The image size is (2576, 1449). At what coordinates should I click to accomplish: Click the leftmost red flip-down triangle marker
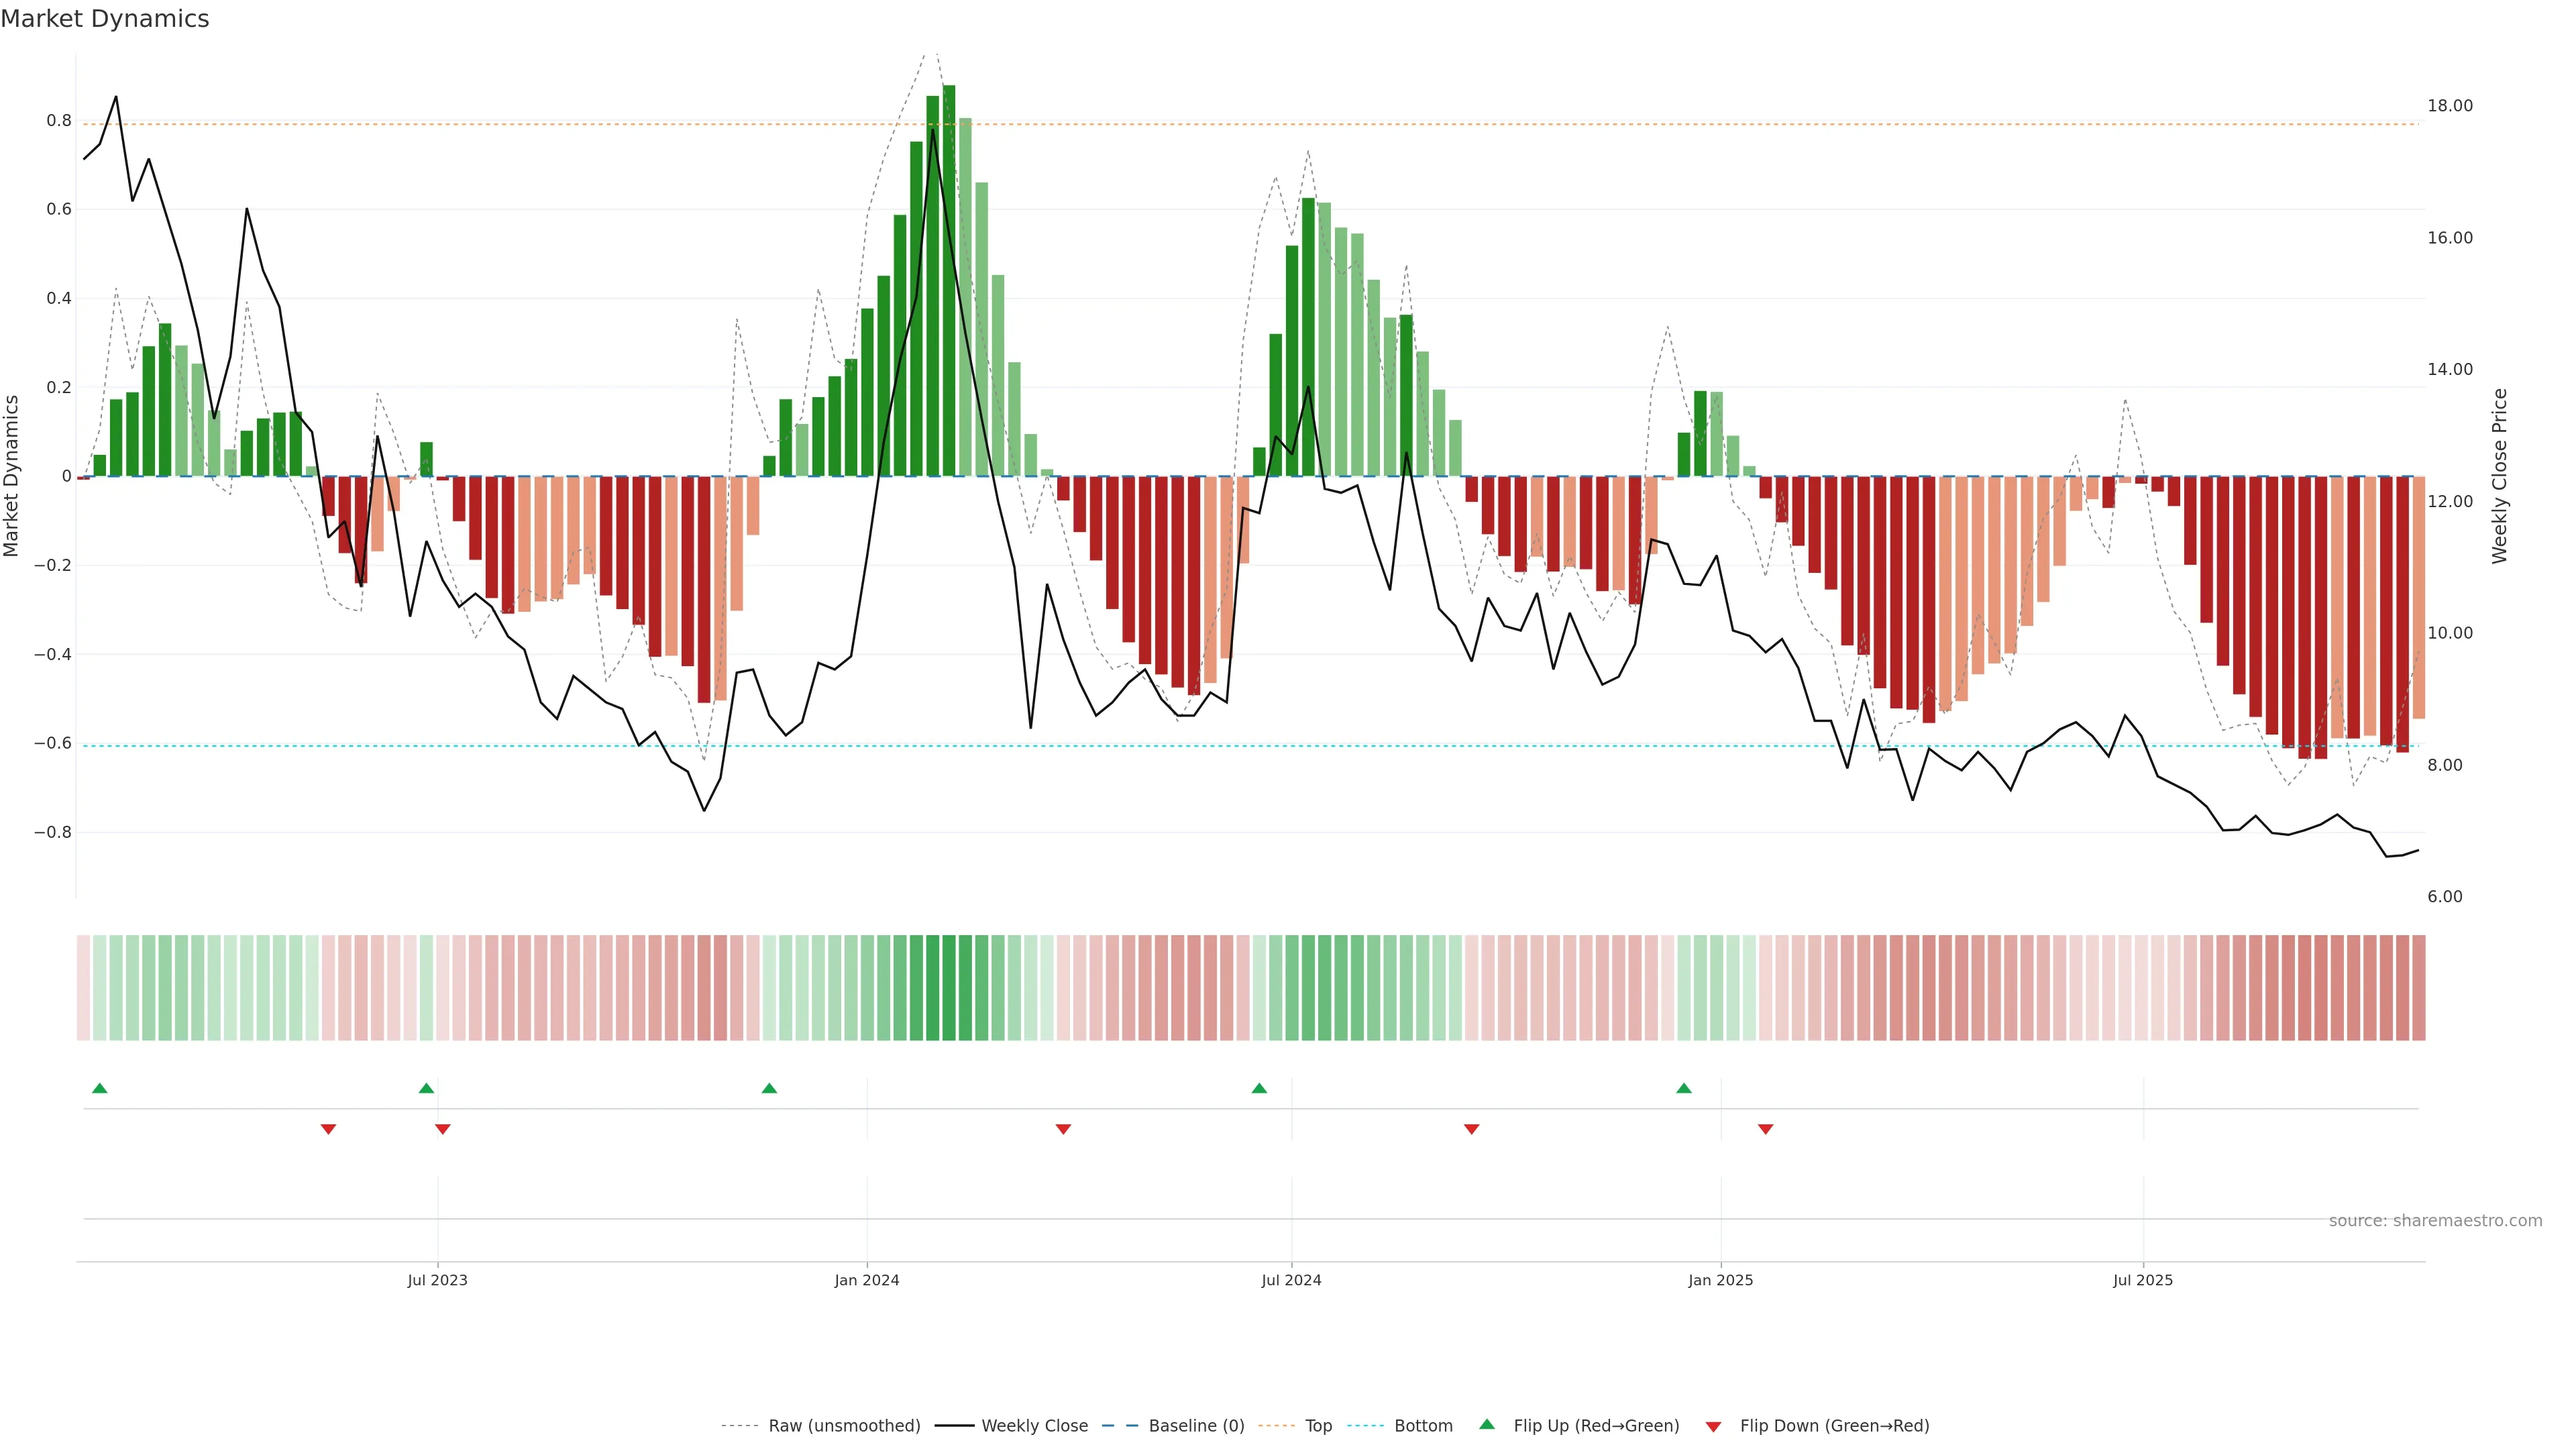point(328,1129)
